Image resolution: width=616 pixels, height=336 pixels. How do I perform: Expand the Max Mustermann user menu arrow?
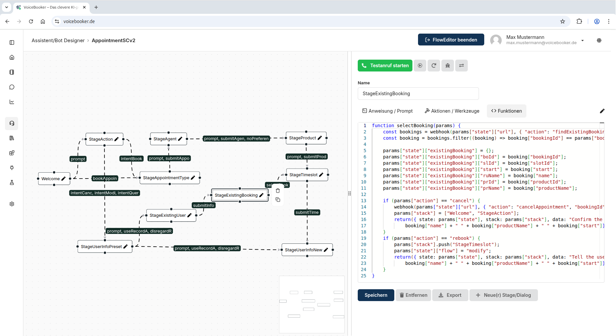(582, 40)
